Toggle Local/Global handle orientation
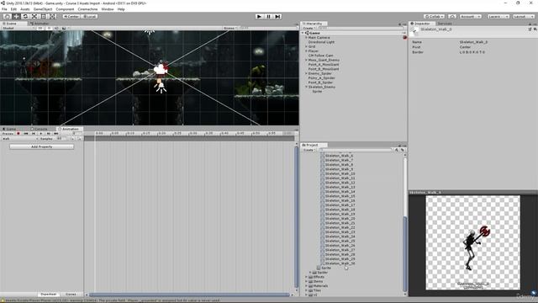The height and width of the screenshot is (303, 538). pyautogui.click(x=89, y=16)
